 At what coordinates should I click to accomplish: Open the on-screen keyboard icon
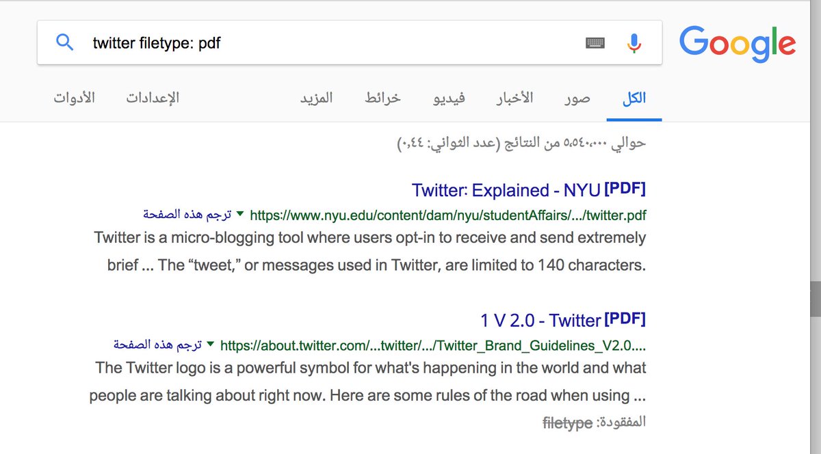pyautogui.click(x=595, y=43)
